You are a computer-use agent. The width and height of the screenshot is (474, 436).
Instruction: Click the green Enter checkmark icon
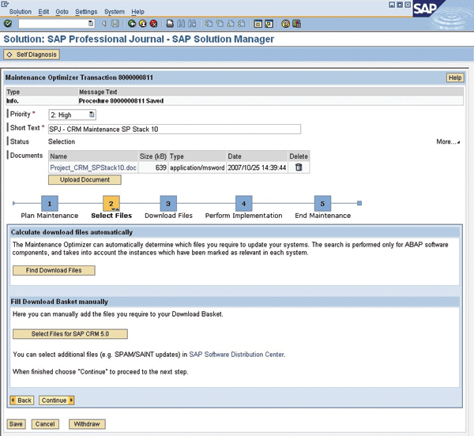(8, 24)
